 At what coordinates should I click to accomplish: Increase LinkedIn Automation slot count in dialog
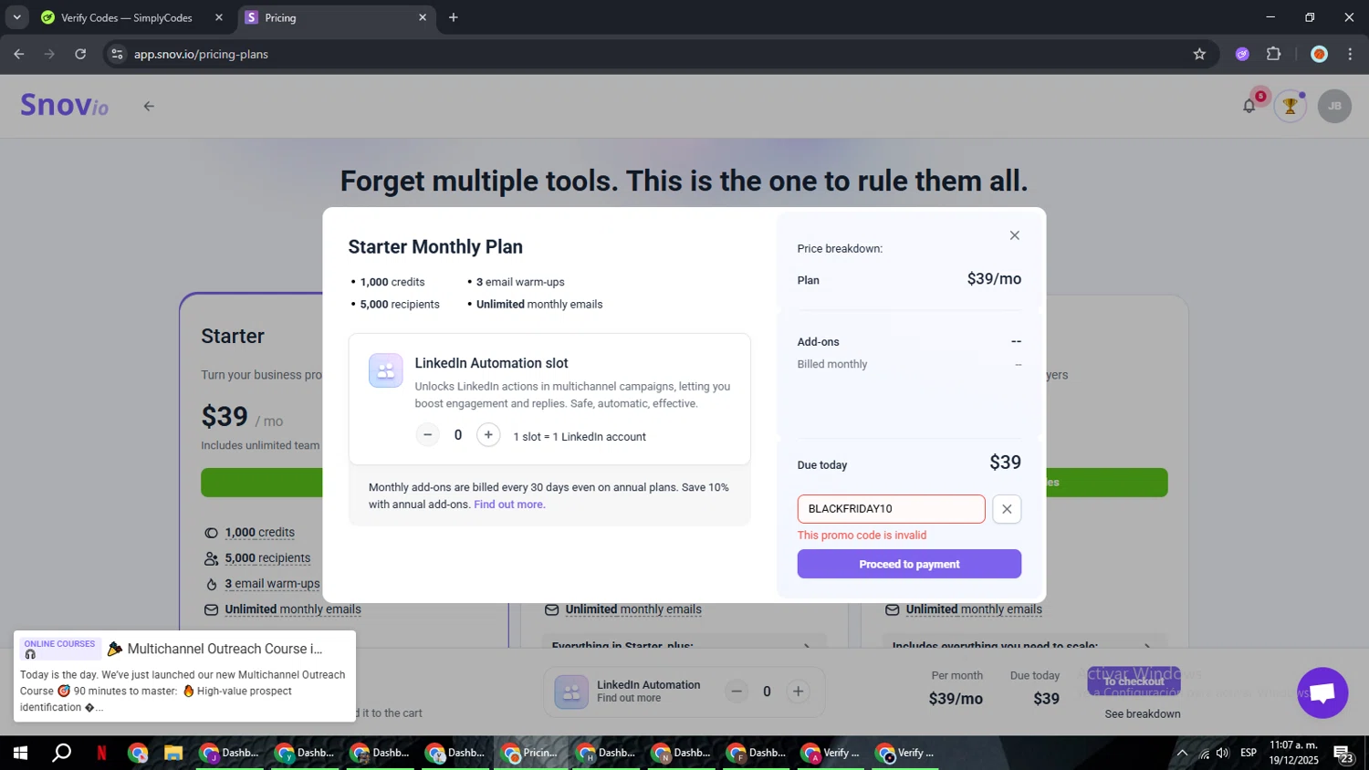pos(488,435)
